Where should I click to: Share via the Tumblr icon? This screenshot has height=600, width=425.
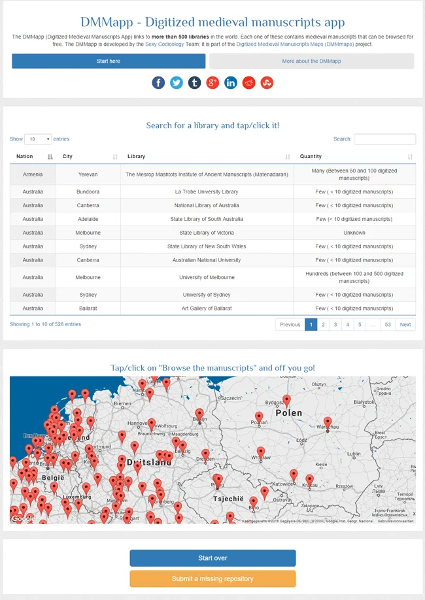pos(194,82)
